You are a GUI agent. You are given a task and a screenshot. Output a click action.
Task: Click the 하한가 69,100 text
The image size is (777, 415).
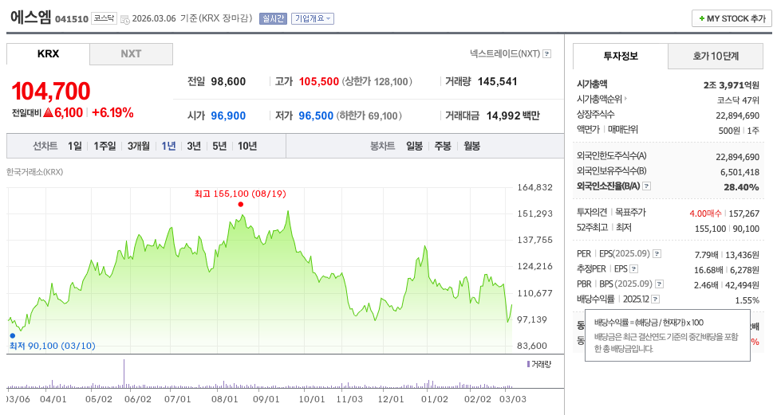point(369,115)
